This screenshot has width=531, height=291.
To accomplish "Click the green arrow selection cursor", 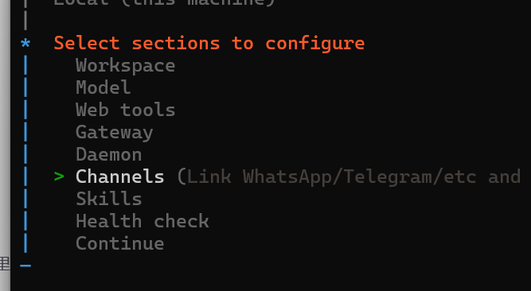I will click(x=59, y=177).
